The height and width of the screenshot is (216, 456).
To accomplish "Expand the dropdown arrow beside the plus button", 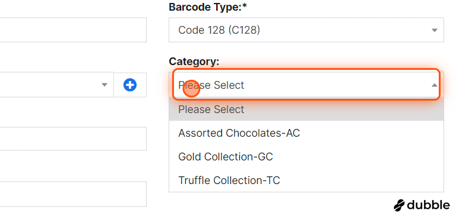I will coord(104,85).
